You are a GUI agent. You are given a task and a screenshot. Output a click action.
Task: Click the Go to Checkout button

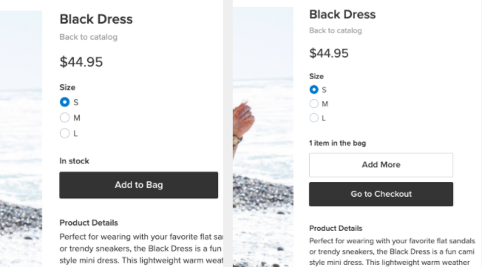point(381,194)
